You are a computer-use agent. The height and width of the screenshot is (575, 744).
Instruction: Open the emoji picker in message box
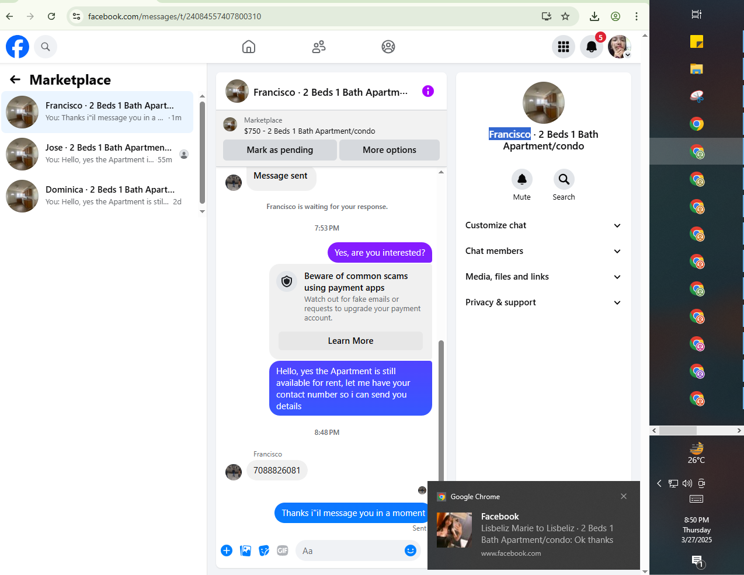click(411, 550)
